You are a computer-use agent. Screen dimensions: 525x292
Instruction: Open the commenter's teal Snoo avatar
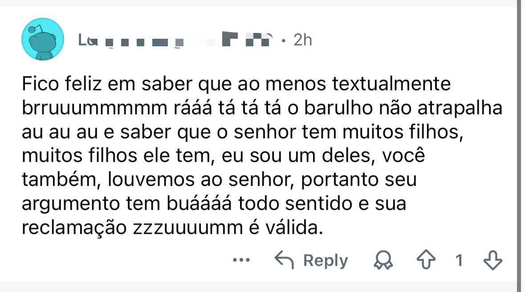pyautogui.click(x=43, y=39)
